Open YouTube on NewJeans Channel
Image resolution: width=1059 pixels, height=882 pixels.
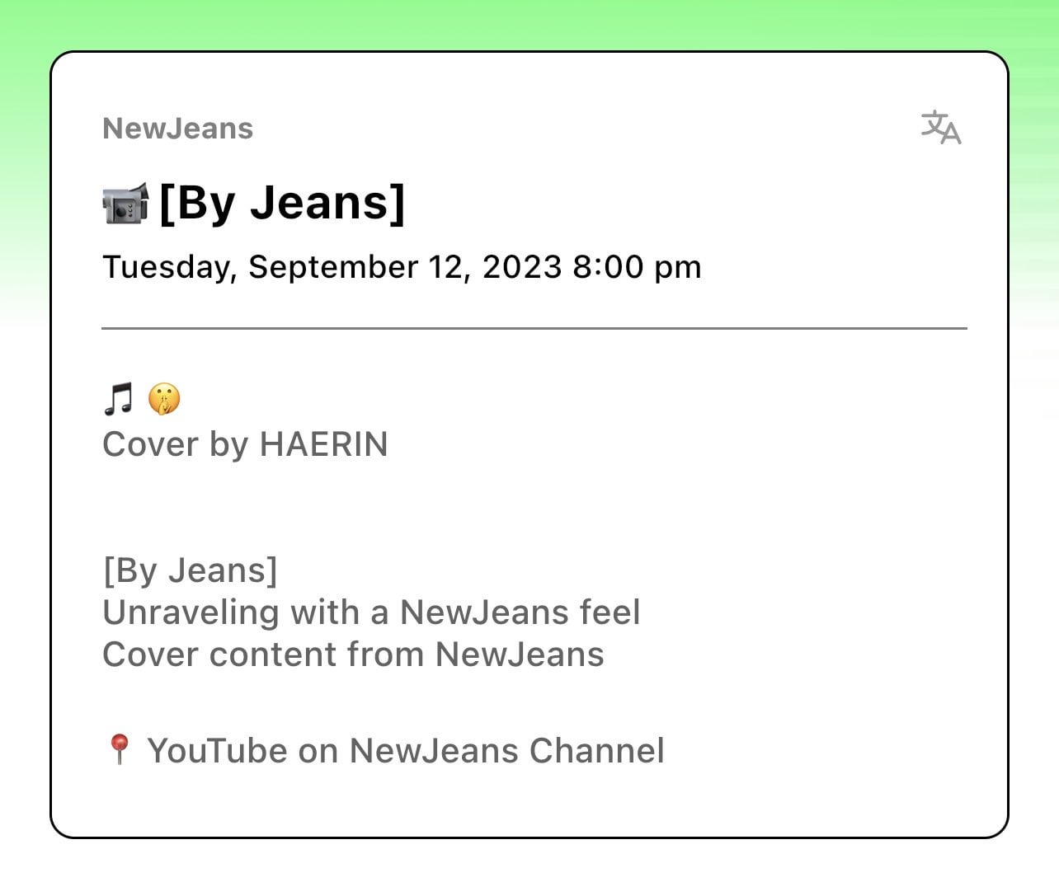pos(405,751)
